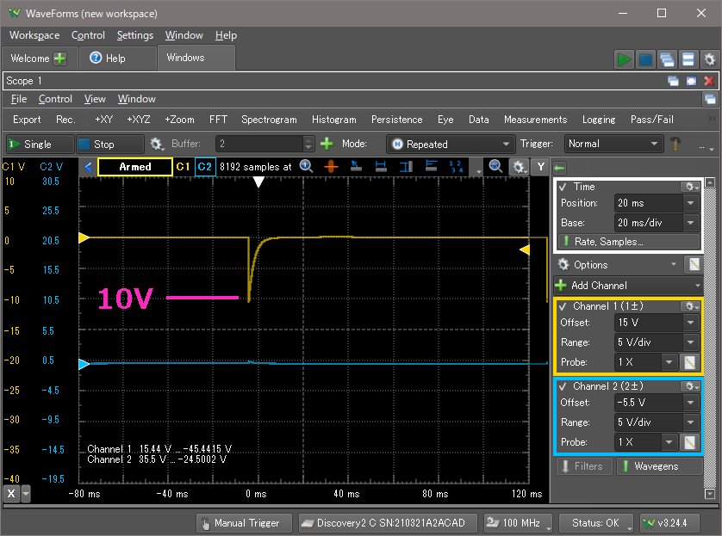The height and width of the screenshot is (536, 722).
Task: Open the Time section gear menu
Action: [x=690, y=187]
